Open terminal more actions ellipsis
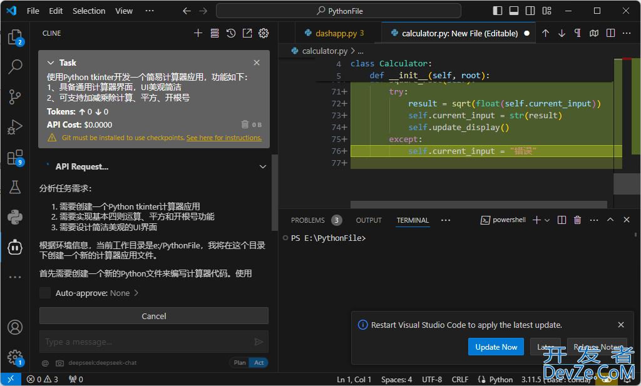The width and height of the screenshot is (641, 386). [x=594, y=220]
